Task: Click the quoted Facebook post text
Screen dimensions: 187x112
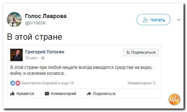Action: tap(81, 70)
